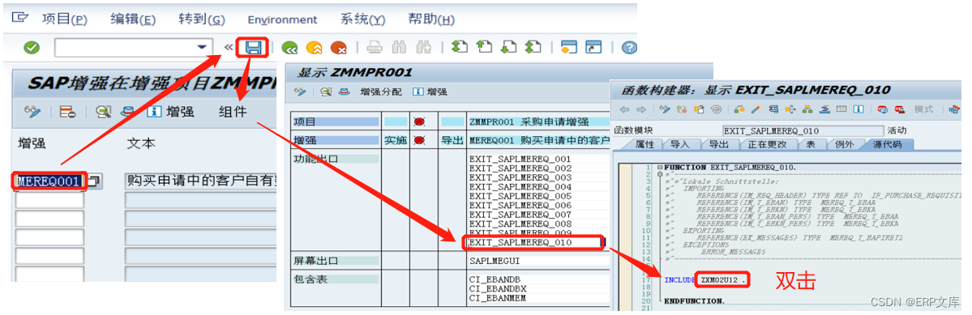This screenshot has height=315, width=972.
Task: Click the red Cancel icon in toolbar
Action: pos(339,48)
